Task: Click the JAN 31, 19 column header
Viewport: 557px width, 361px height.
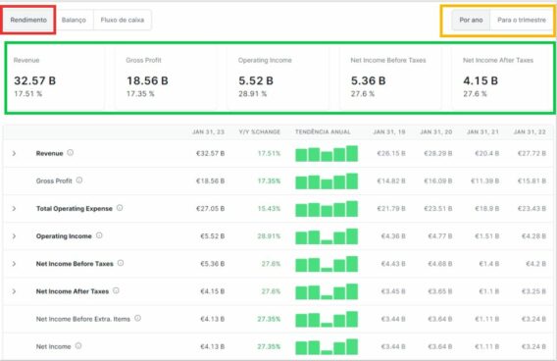Action: point(389,131)
